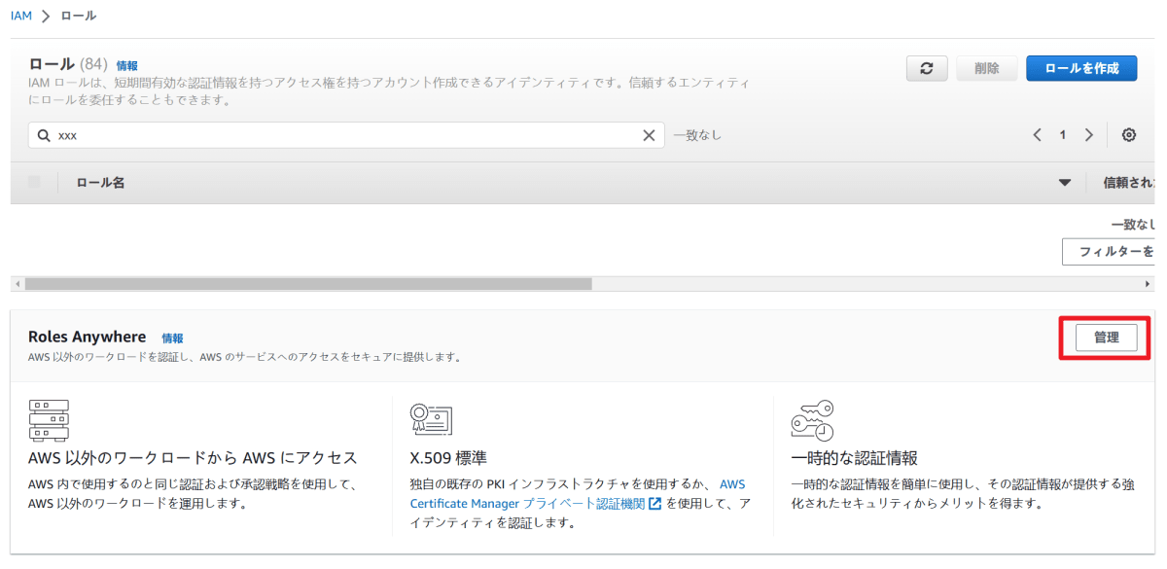Image resolution: width=1167 pixels, height=569 pixels.
Task: Open table preferences gear icon
Action: click(1129, 135)
